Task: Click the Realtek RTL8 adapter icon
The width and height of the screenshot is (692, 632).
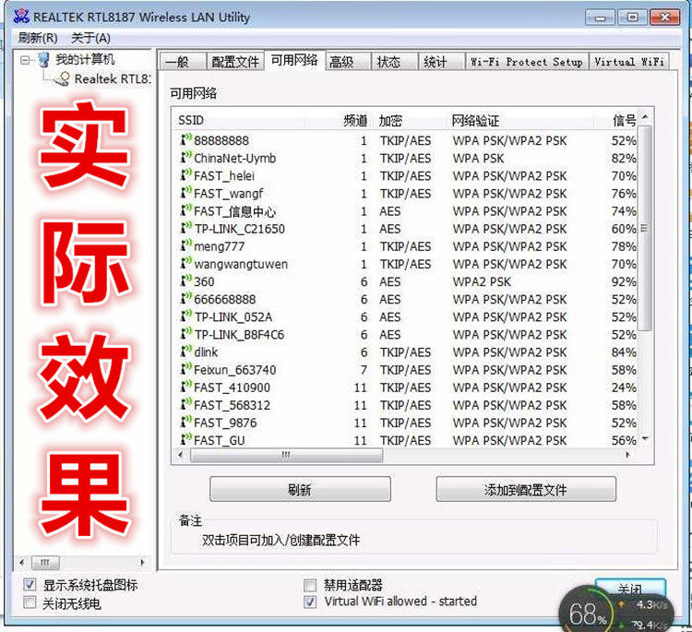Action: coord(62,79)
